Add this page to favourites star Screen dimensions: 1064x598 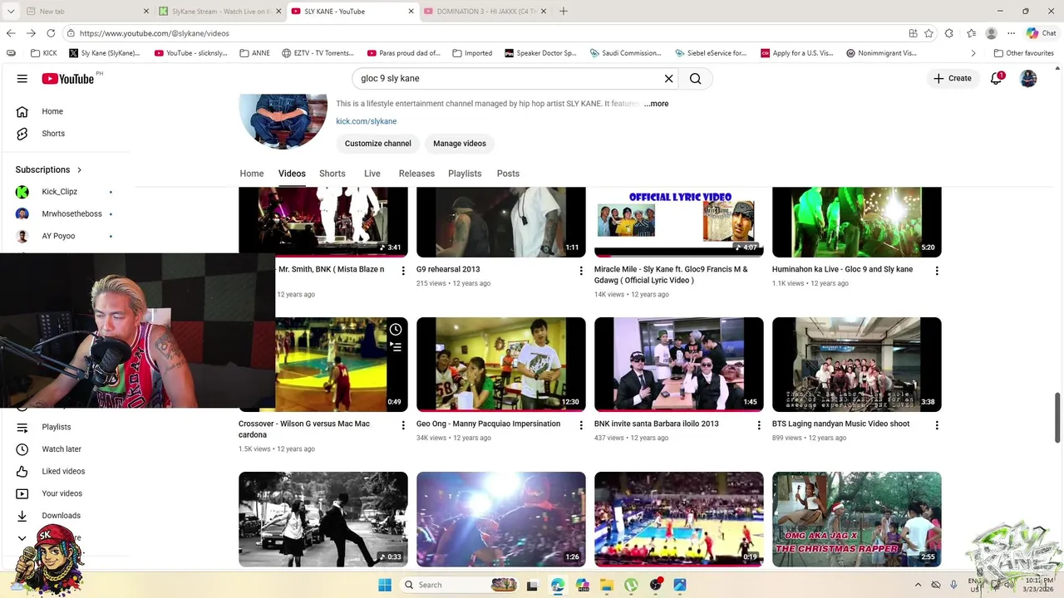click(929, 33)
